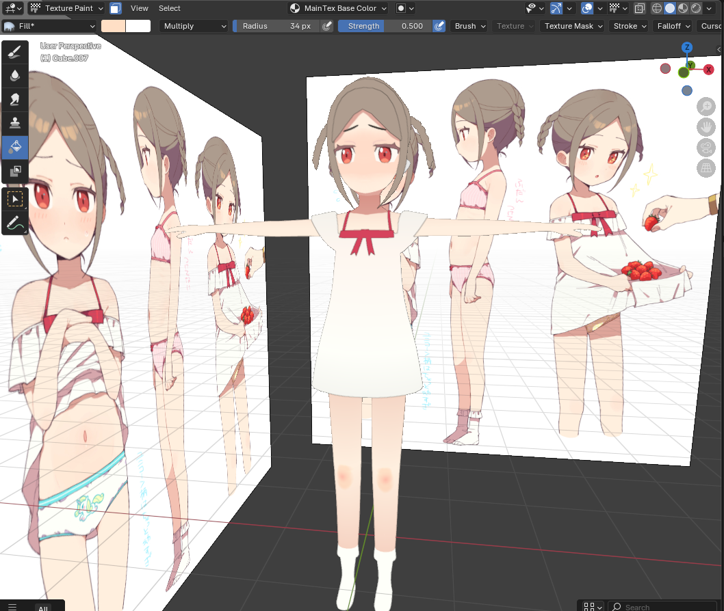The height and width of the screenshot is (611, 724).
Task: Click the Radius slider field
Action: 276,26
